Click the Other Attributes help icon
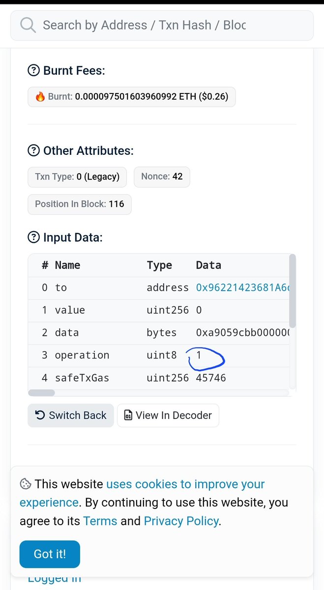 coord(33,150)
